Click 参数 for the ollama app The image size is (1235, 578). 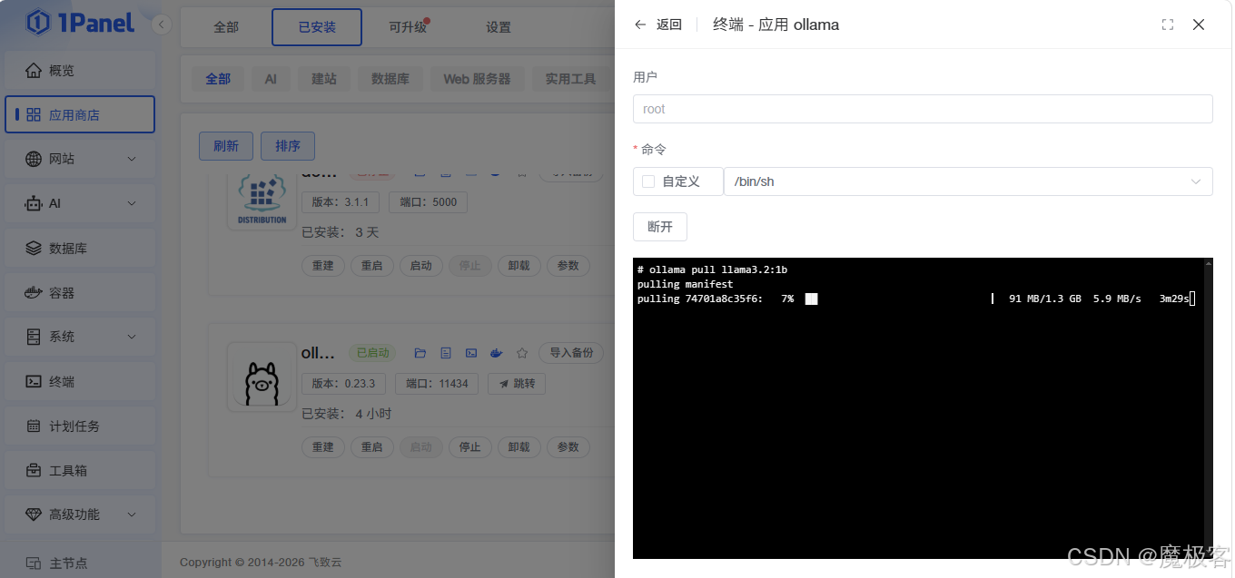(x=568, y=447)
